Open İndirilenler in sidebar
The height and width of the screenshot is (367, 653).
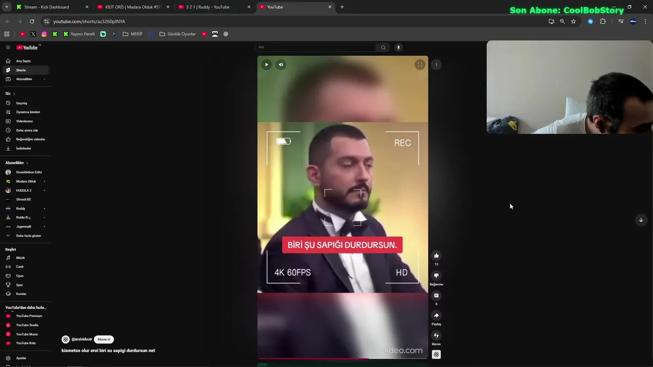tap(26, 148)
